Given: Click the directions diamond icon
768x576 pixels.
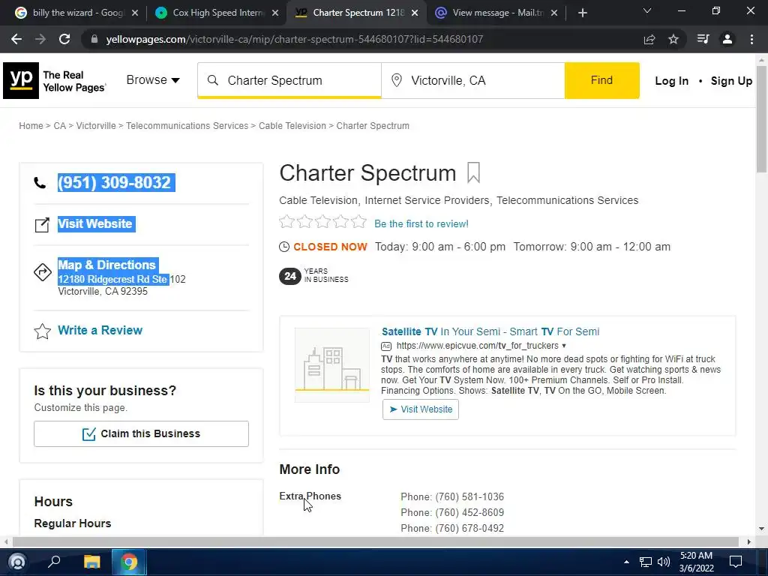Looking at the screenshot, I should click(43, 272).
